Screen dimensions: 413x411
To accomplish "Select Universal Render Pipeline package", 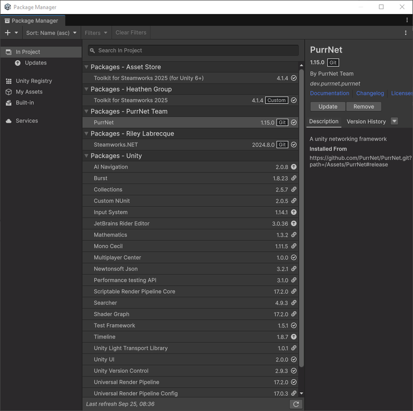I will click(x=190, y=382).
